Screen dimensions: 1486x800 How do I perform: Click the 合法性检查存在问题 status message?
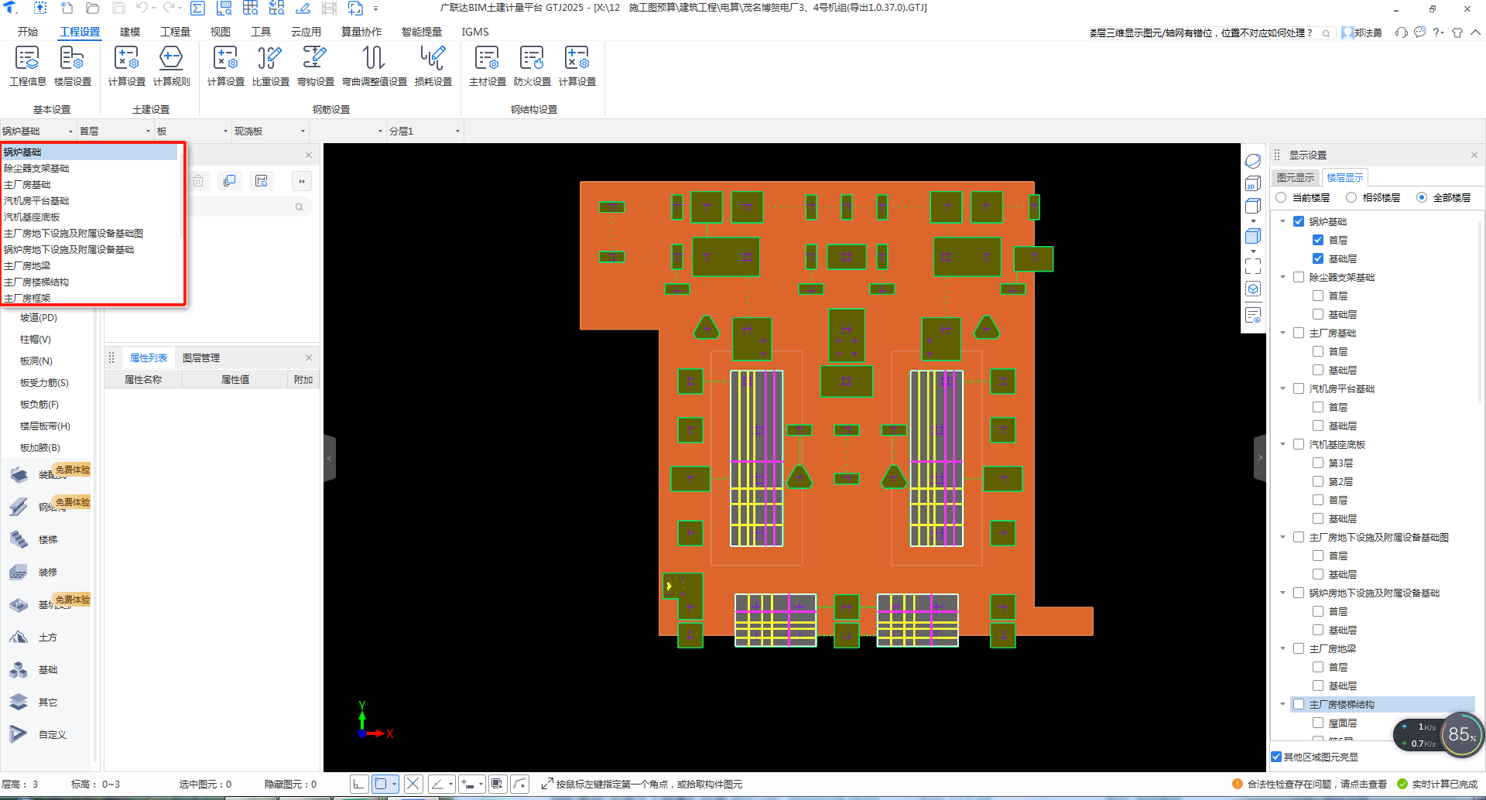[x=1317, y=784]
